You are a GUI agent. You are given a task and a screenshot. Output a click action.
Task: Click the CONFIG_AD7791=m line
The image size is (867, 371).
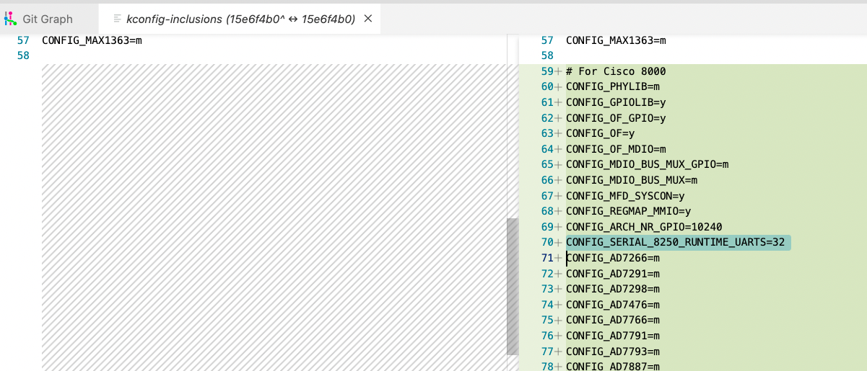(x=613, y=336)
